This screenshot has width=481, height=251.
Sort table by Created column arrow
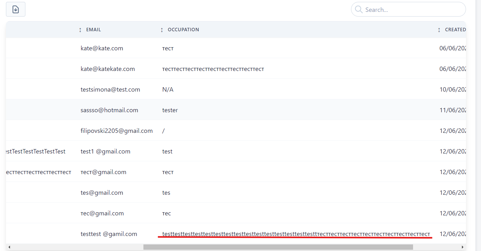pyautogui.click(x=439, y=30)
